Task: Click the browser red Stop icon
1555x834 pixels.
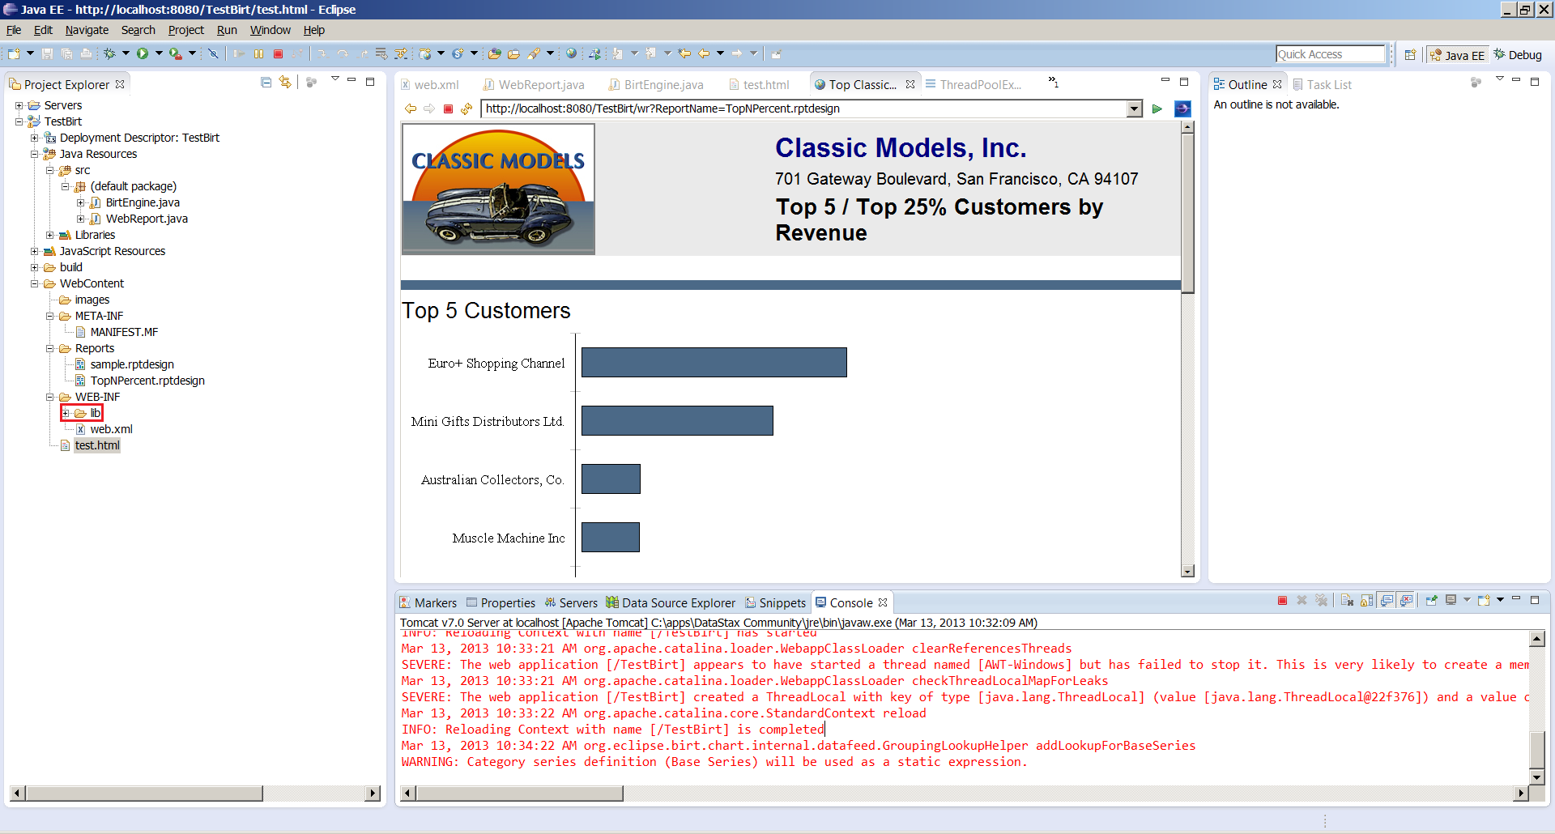Action: (448, 109)
